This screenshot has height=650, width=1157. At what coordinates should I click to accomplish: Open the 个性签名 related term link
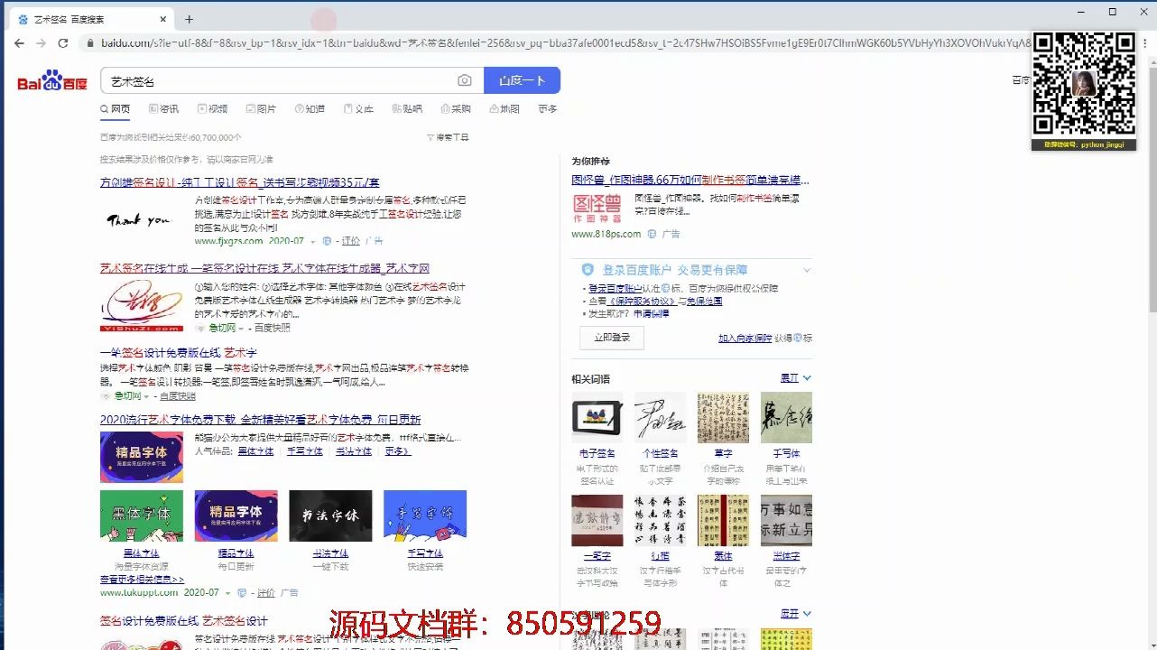(661, 453)
